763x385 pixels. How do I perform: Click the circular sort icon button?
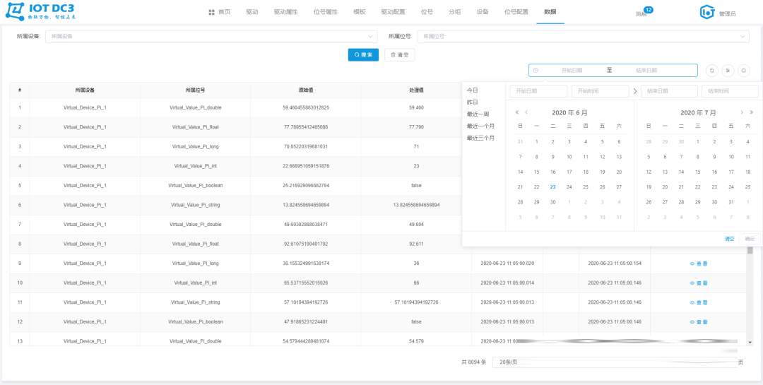click(728, 71)
